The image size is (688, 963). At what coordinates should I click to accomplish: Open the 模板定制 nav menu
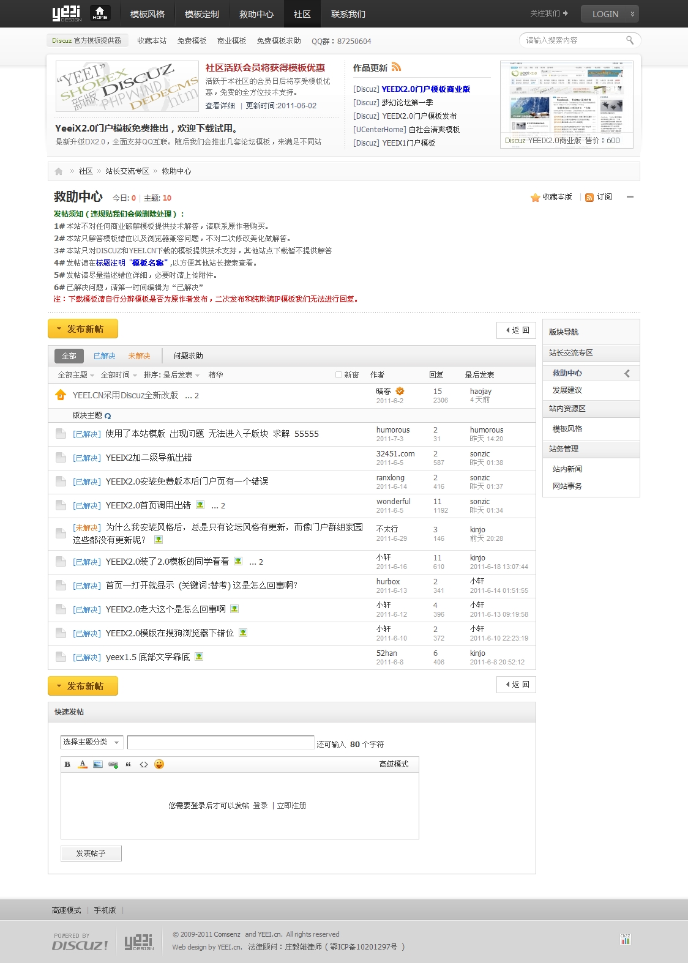(x=202, y=14)
